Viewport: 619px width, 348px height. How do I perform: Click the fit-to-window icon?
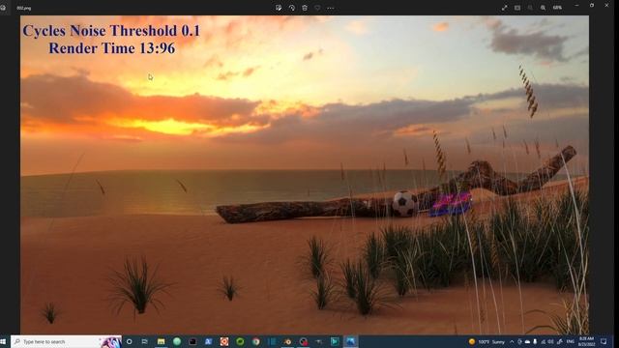(517, 8)
